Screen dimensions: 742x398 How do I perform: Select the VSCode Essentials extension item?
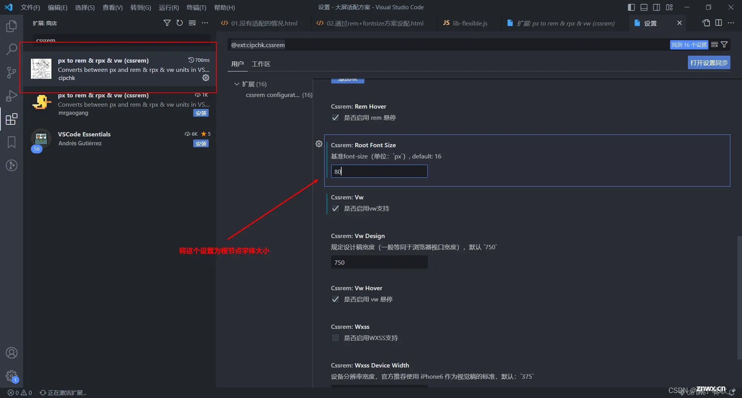click(x=120, y=139)
